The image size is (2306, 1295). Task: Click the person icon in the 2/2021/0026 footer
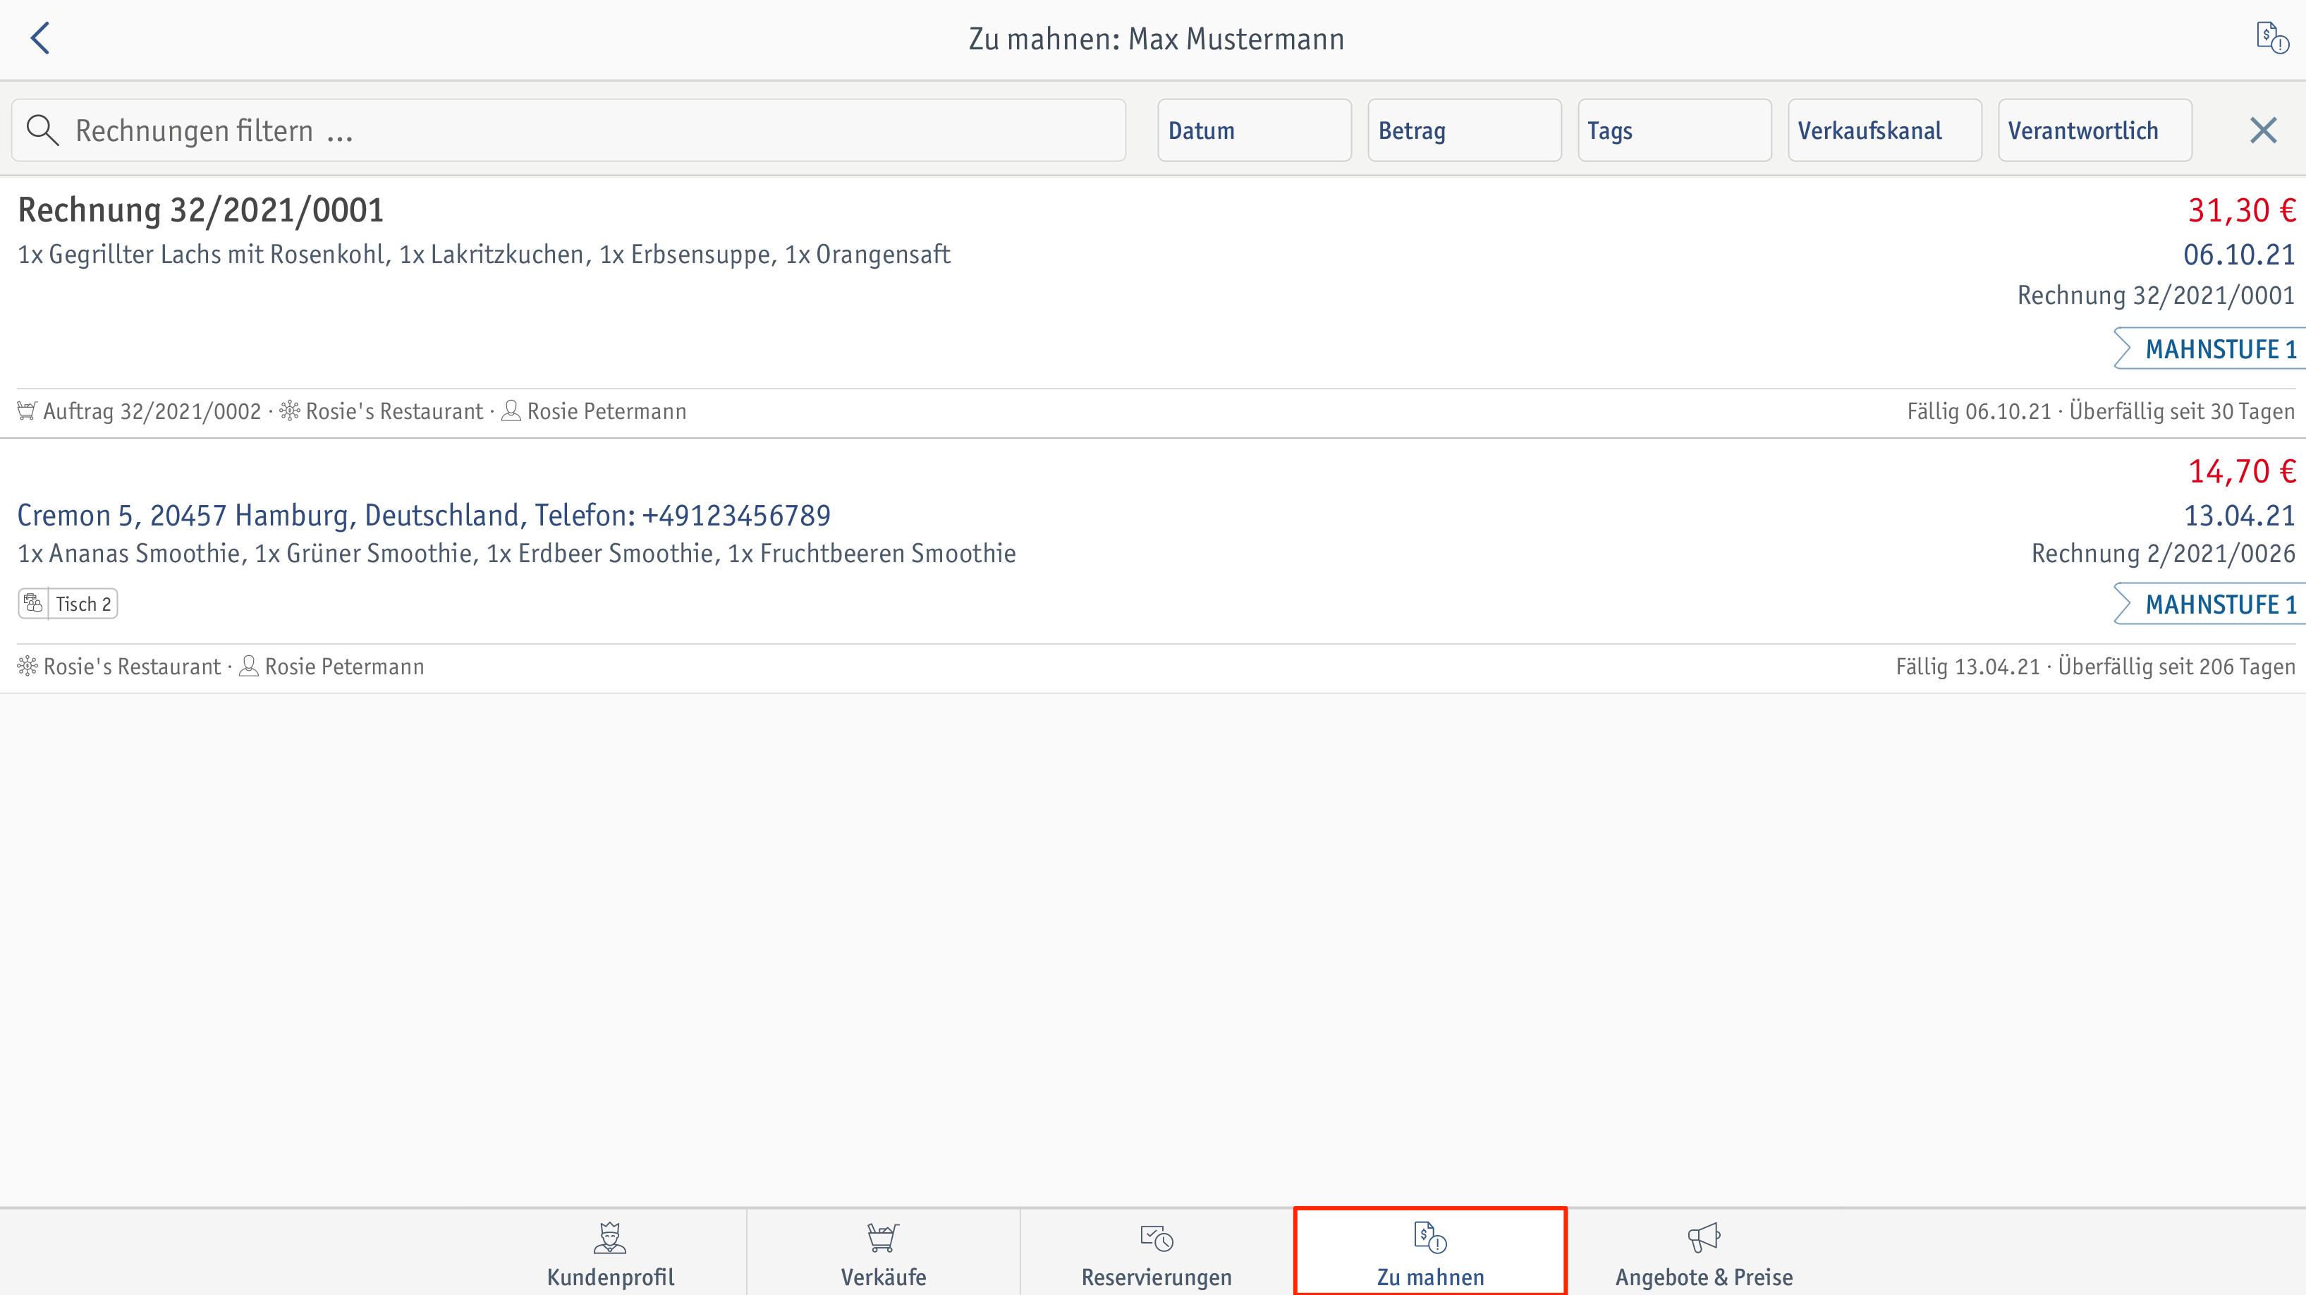(249, 667)
